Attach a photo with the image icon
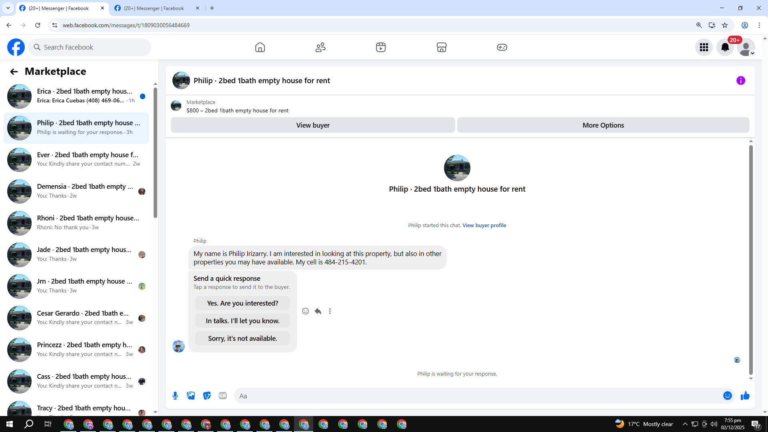Screen dimensions: 768x432 [x=191, y=396]
